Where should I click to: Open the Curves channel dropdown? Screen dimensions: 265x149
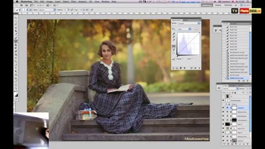(184, 29)
